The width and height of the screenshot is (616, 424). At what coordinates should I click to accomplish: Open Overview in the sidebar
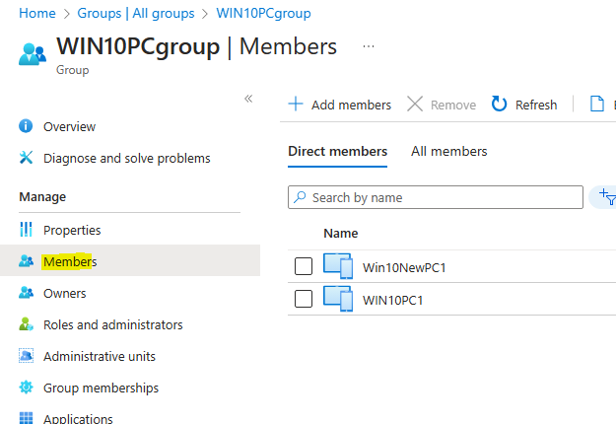coord(69,126)
